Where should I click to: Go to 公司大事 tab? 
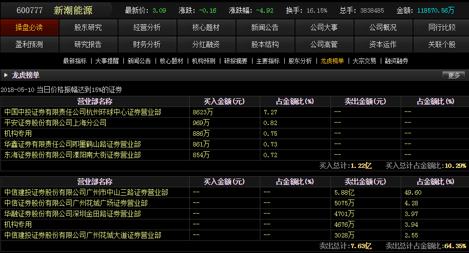point(324,27)
